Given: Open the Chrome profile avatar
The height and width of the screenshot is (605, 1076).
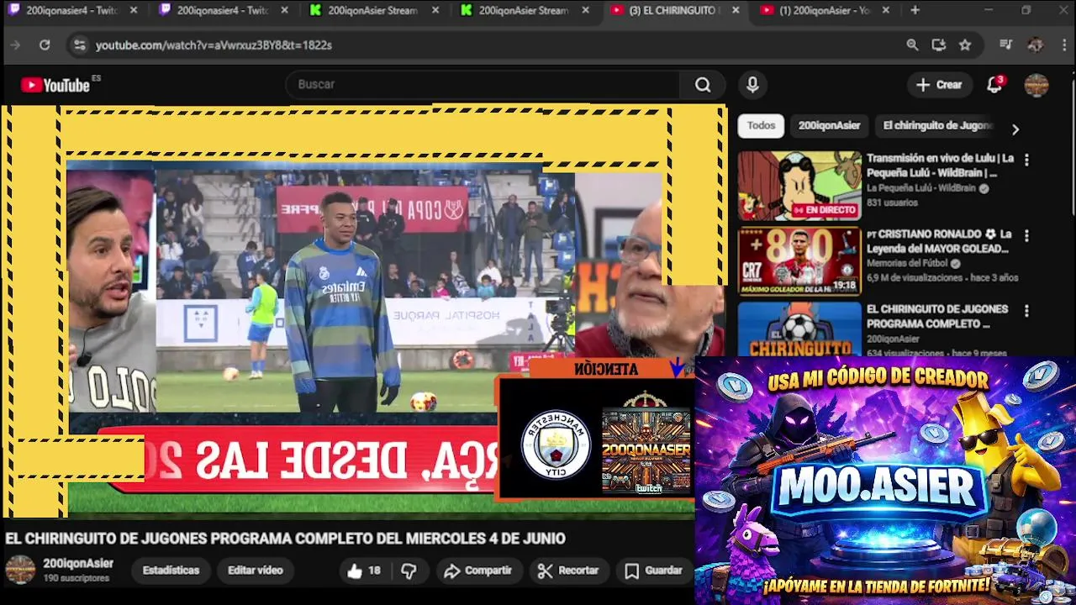Looking at the screenshot, I should 1036,45.
